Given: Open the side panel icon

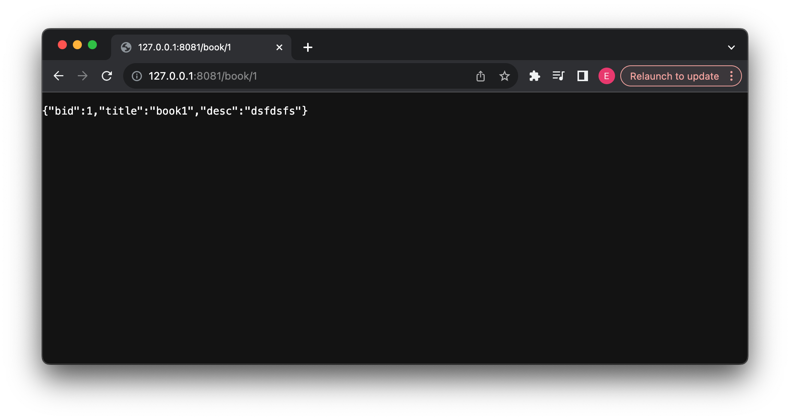Looking at the screenshot, I should tap(582, 76).
